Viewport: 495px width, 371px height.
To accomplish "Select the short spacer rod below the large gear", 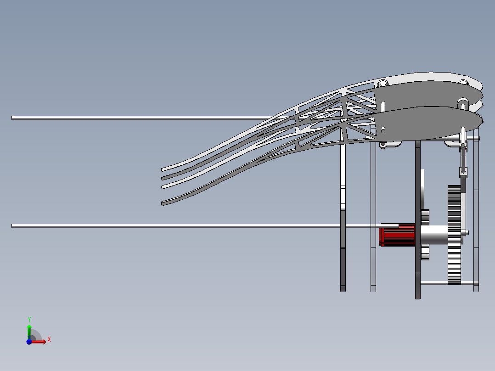I will click(x=449, y=282).
